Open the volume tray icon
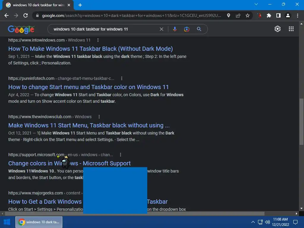This screenshot has width=304, height=228. 267,222
